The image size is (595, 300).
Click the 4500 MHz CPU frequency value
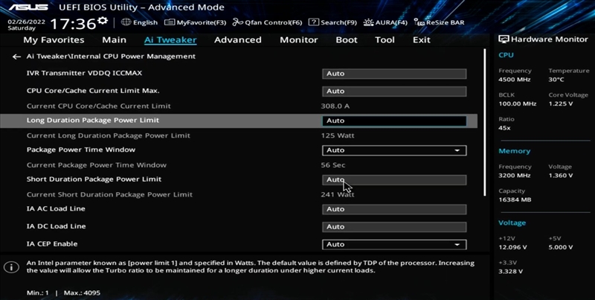click(514, 80)
